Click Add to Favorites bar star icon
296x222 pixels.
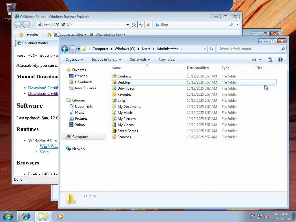tap(49, 34)
